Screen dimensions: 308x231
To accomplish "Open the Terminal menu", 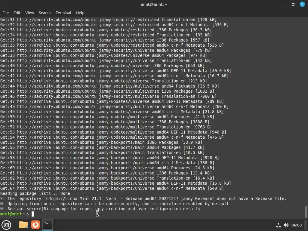I will tap(63, 13).
